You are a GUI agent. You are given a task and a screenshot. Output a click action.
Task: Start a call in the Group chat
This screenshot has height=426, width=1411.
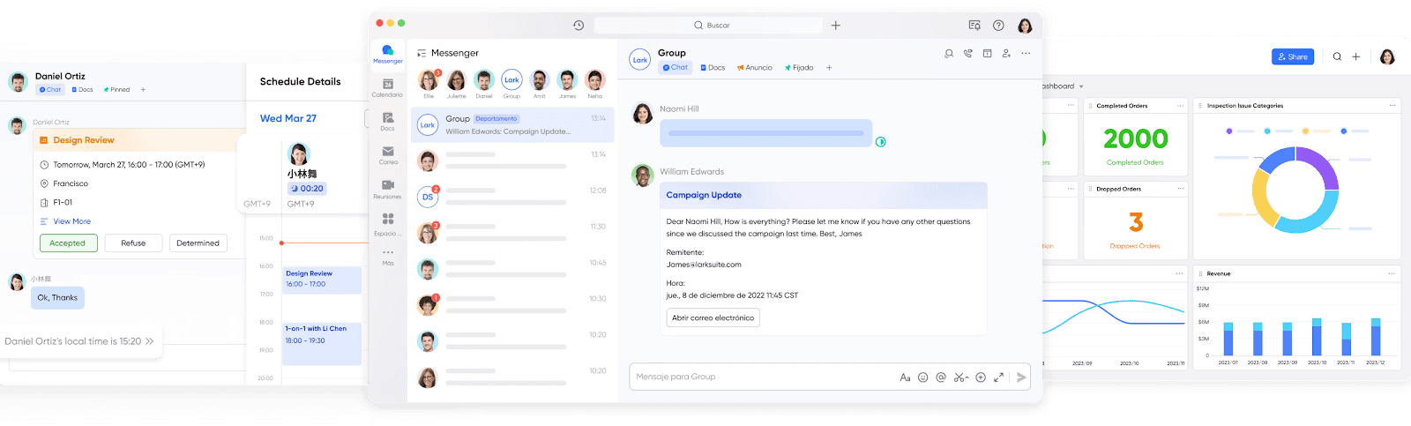pyautogui.click(x=968, y=54)
